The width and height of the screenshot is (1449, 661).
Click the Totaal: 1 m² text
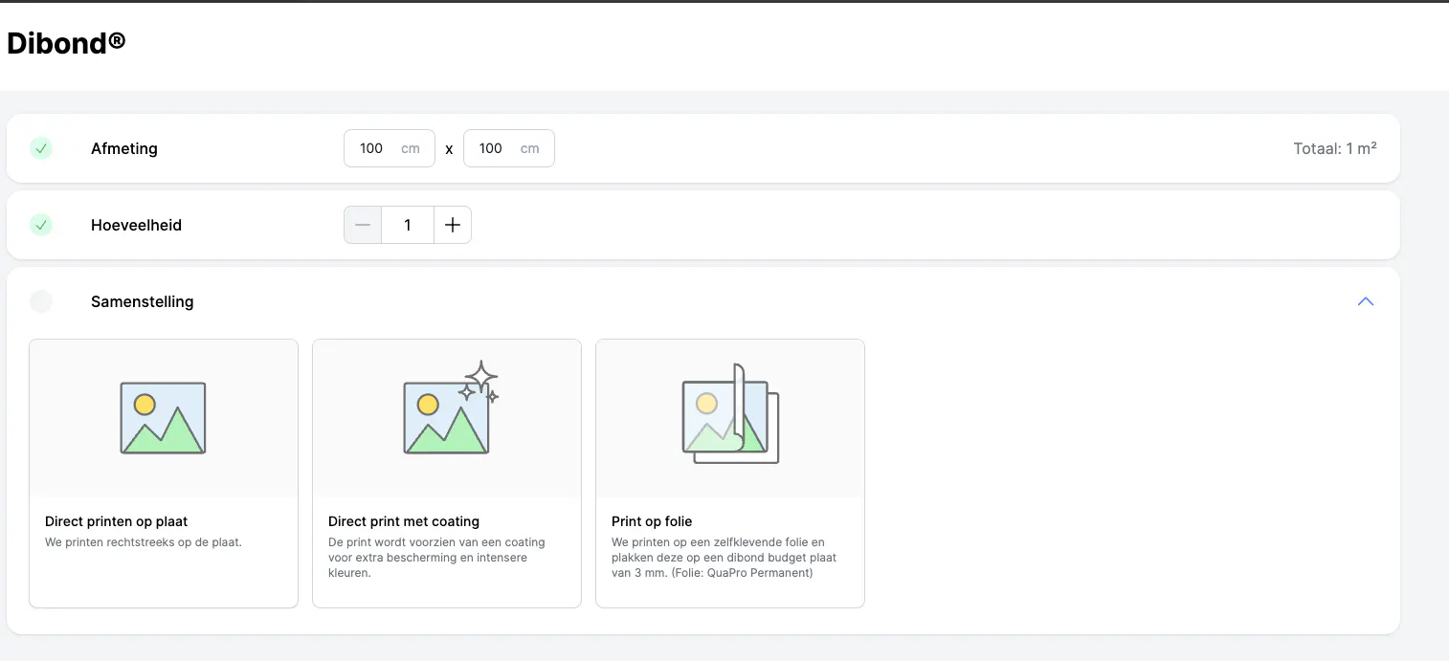[x=1334, y=148]
